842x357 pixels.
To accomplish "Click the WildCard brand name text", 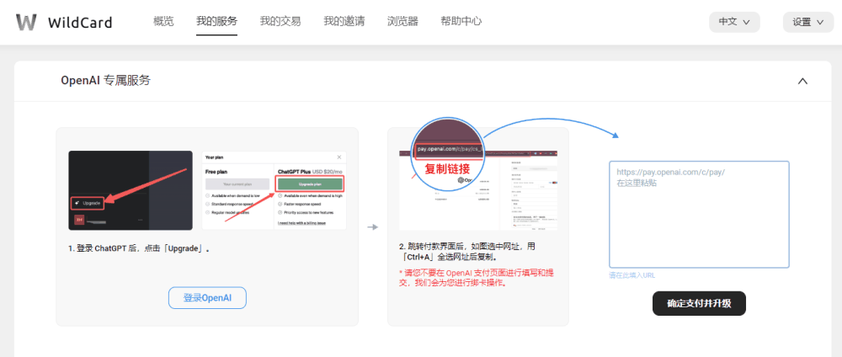I will click(80, 22).
